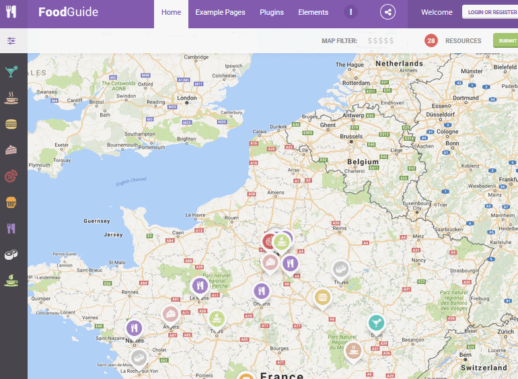Open the more options dots icon
The height and width of the screenshot is (379, 518).
(x=351, y=12)
